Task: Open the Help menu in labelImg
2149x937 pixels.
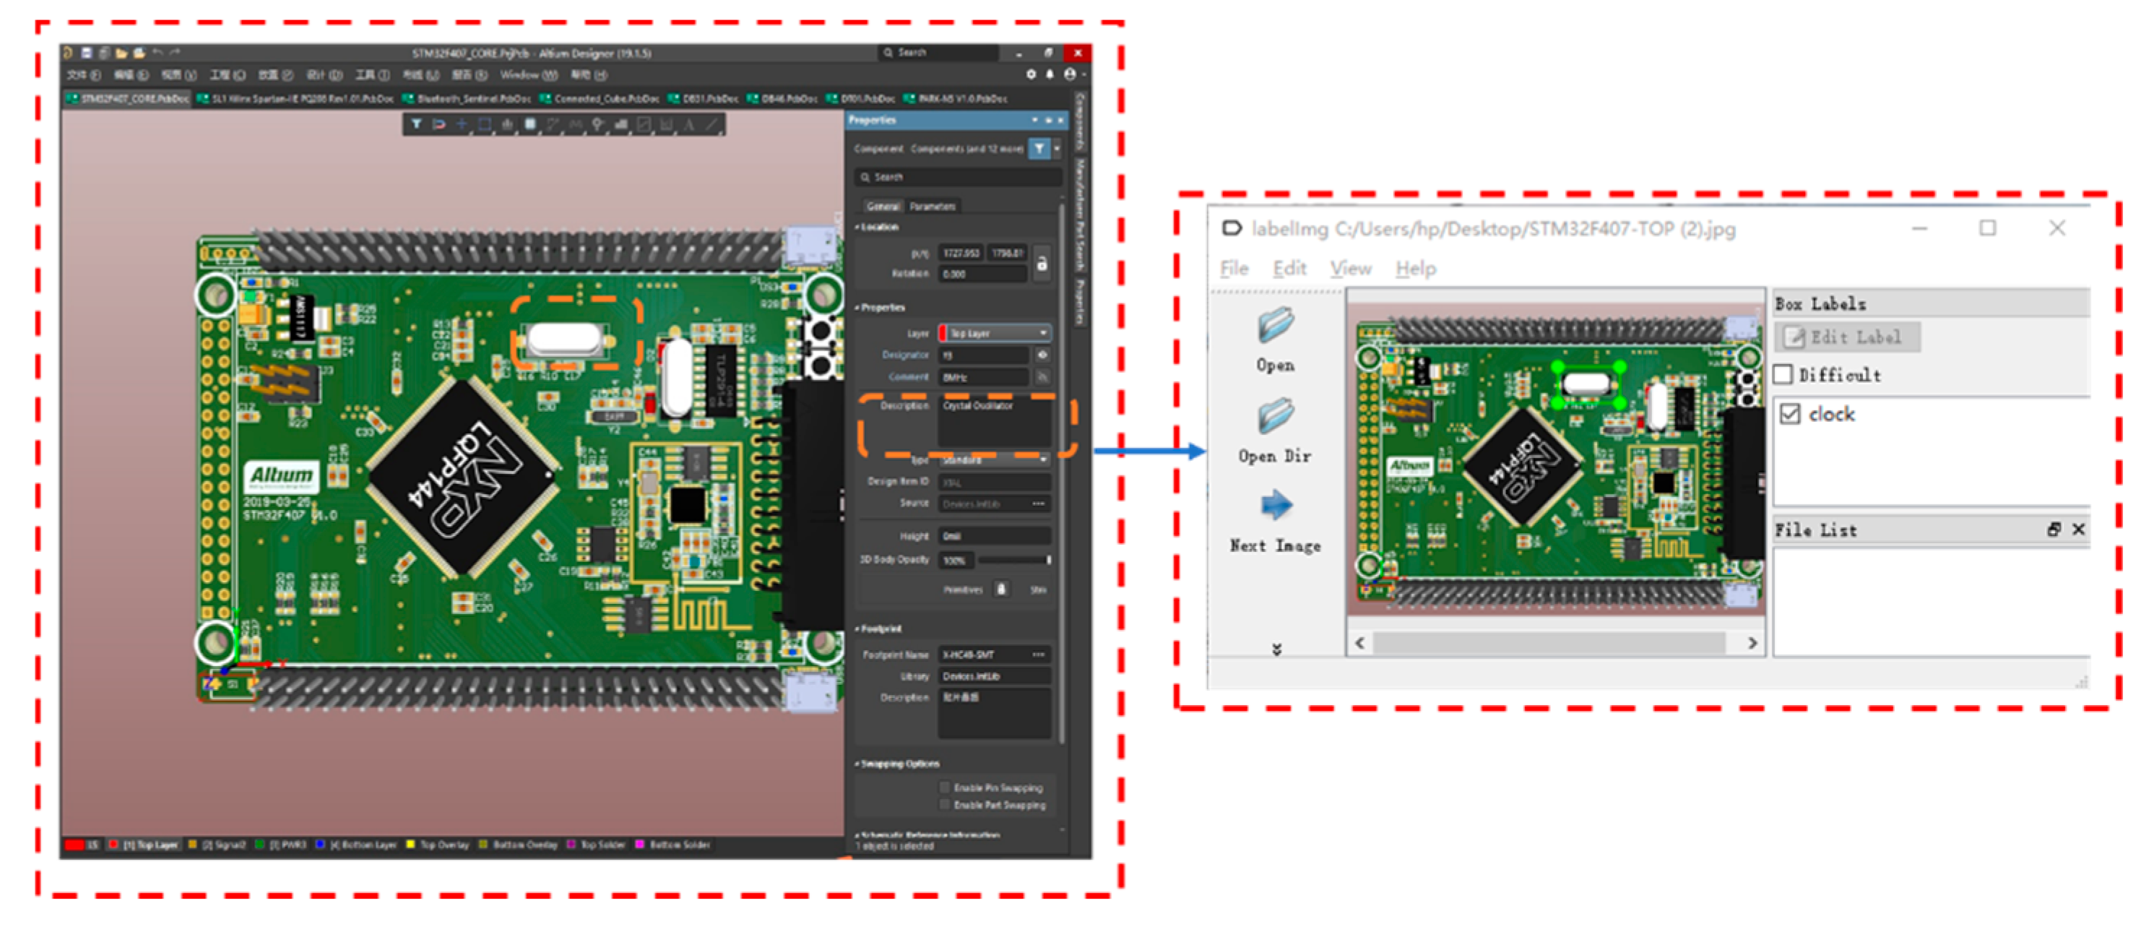Action: click(1415, 269)
